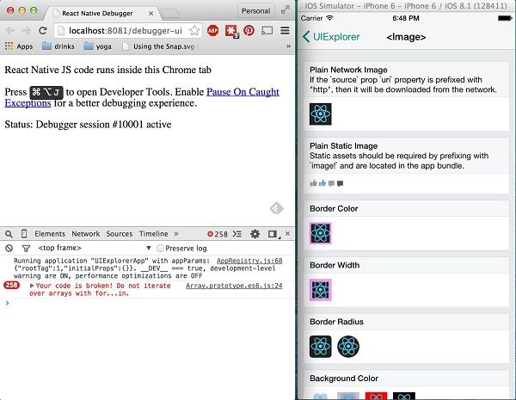Switch to the Network tab
The height and width of the screenshot is (400, 516).
[85, 234]
